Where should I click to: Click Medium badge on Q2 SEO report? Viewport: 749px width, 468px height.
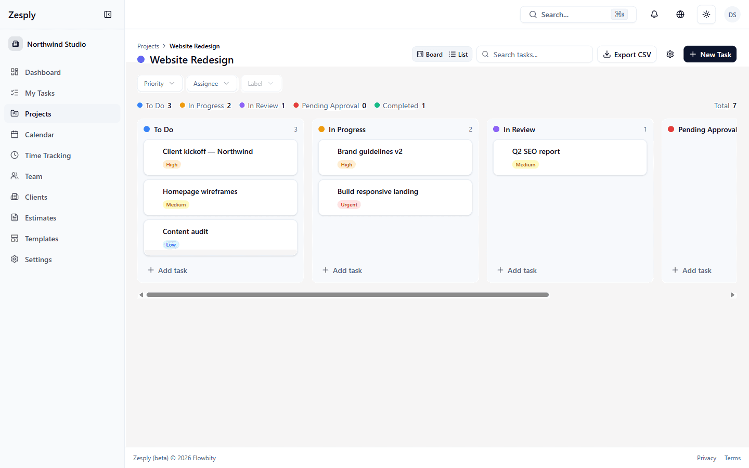525,165
